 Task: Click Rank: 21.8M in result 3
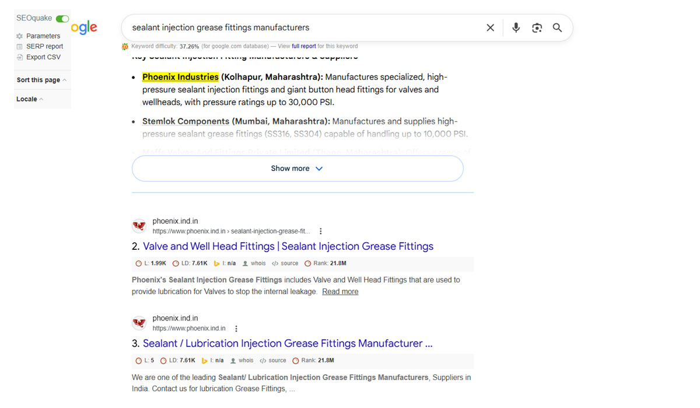313,361
